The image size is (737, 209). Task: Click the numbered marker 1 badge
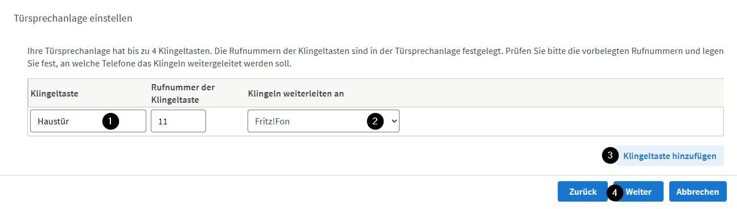click(110, 121)
